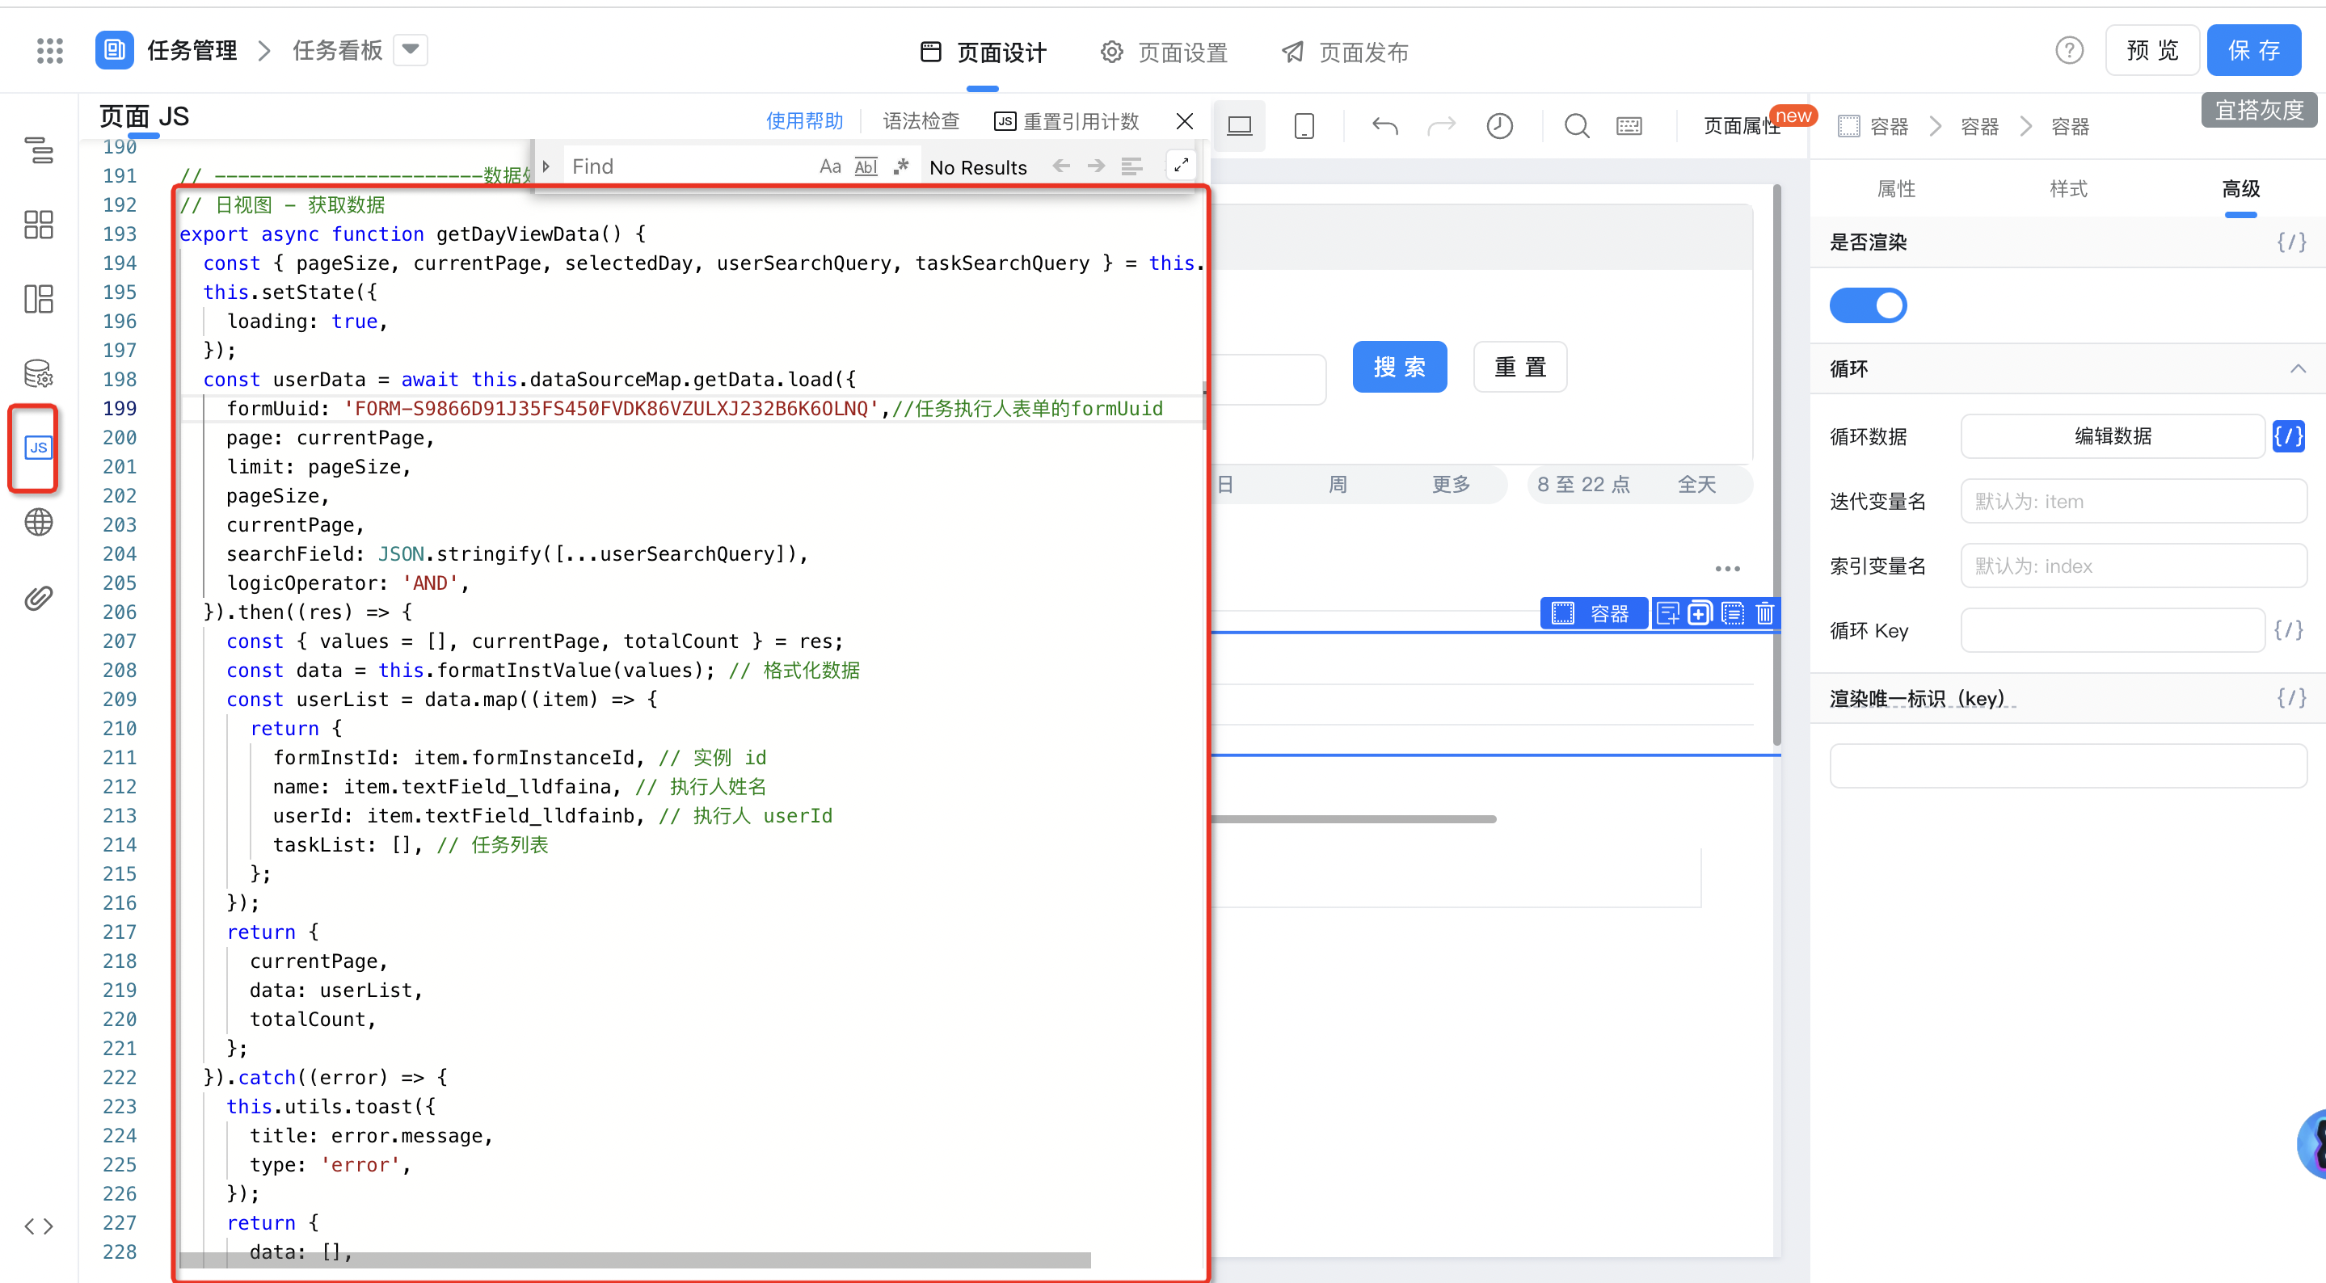This screenshot has width=2326, height=1283.
Task: Collapse the 循环 section
Action: point(2298,368)
